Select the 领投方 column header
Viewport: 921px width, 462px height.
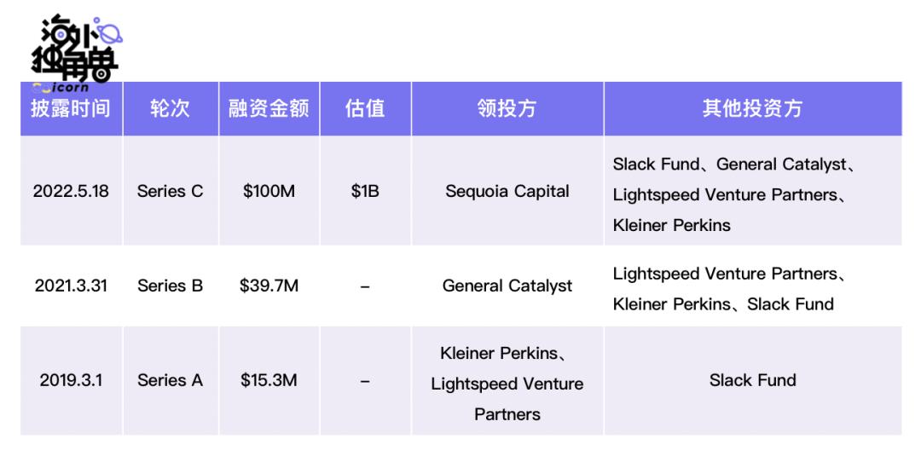507,109
